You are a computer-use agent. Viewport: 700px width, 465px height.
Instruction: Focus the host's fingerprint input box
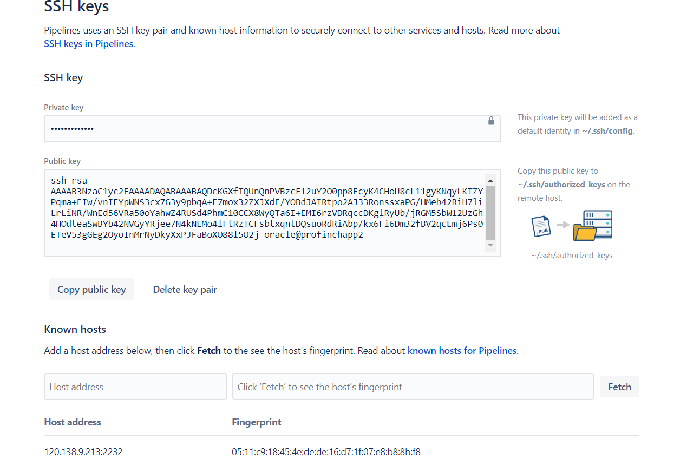[413, 387]
